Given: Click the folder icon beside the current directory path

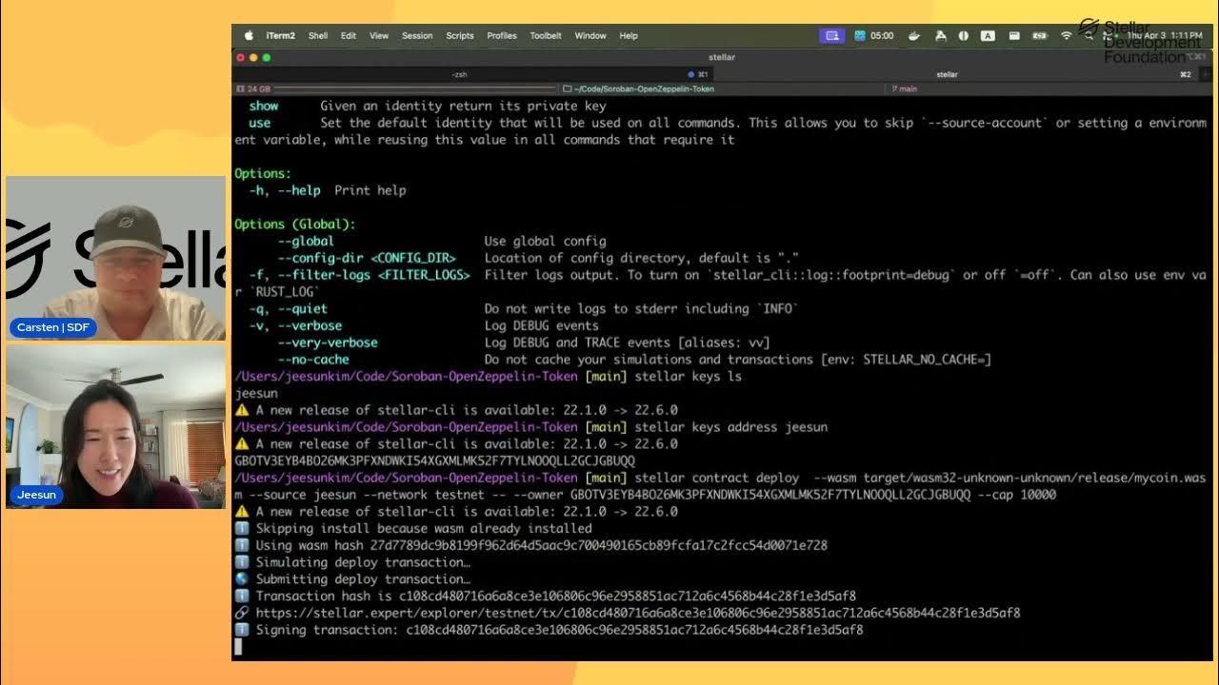Looking at the screenshot, I should click(x=567, y=88).
